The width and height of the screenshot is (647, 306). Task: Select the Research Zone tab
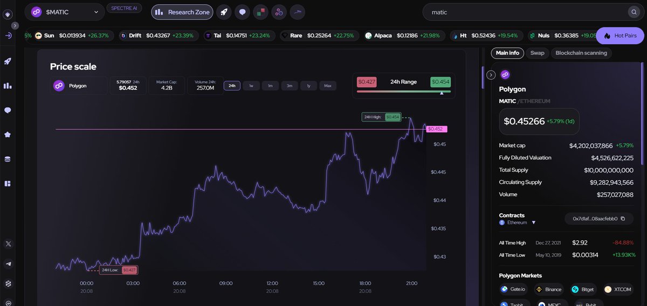pos(182,12)
